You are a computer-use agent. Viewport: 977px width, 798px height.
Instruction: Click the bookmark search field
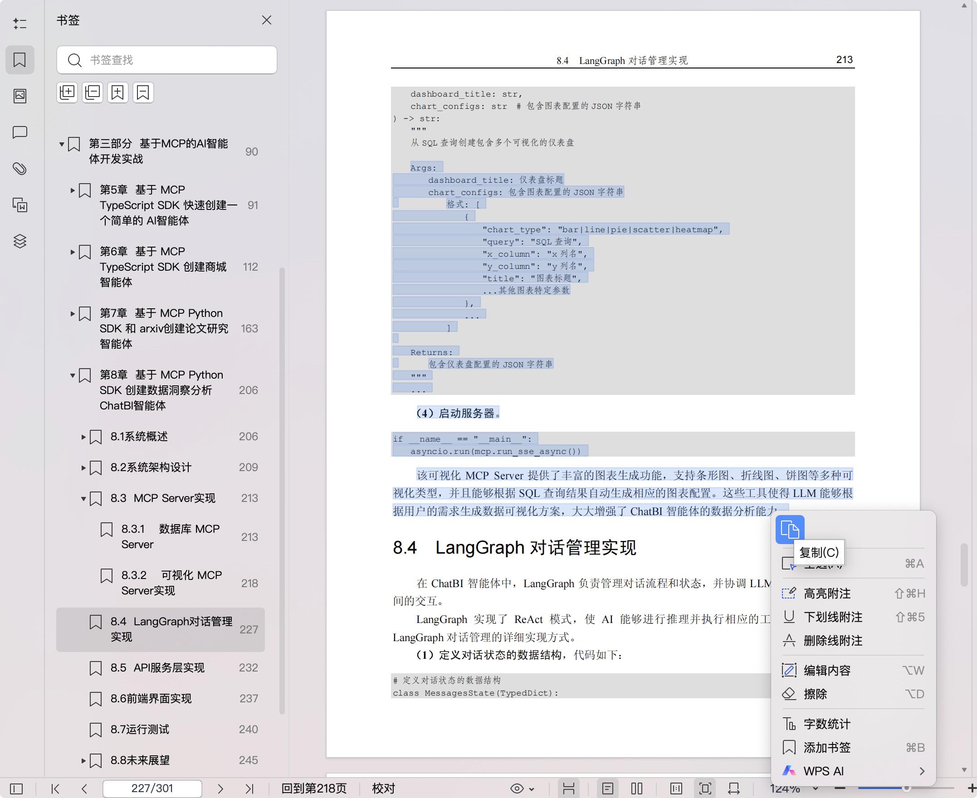click(167, 60)
